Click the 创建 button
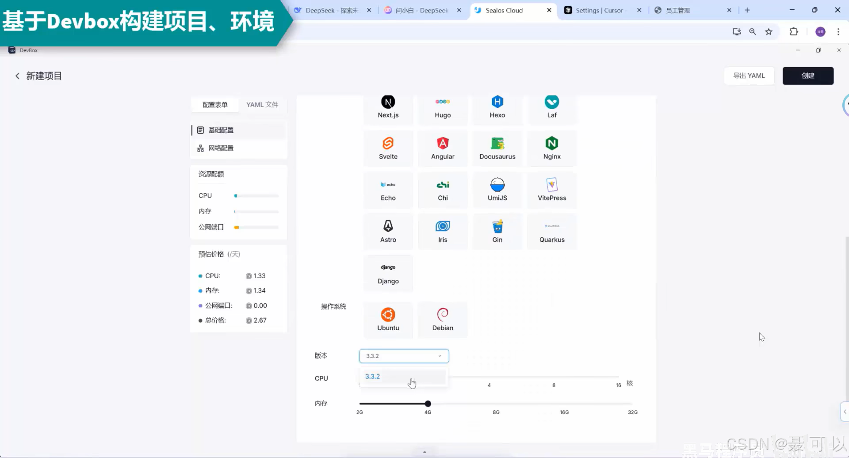The height and width of the screenshot is (458, 849). click(808, 76)
